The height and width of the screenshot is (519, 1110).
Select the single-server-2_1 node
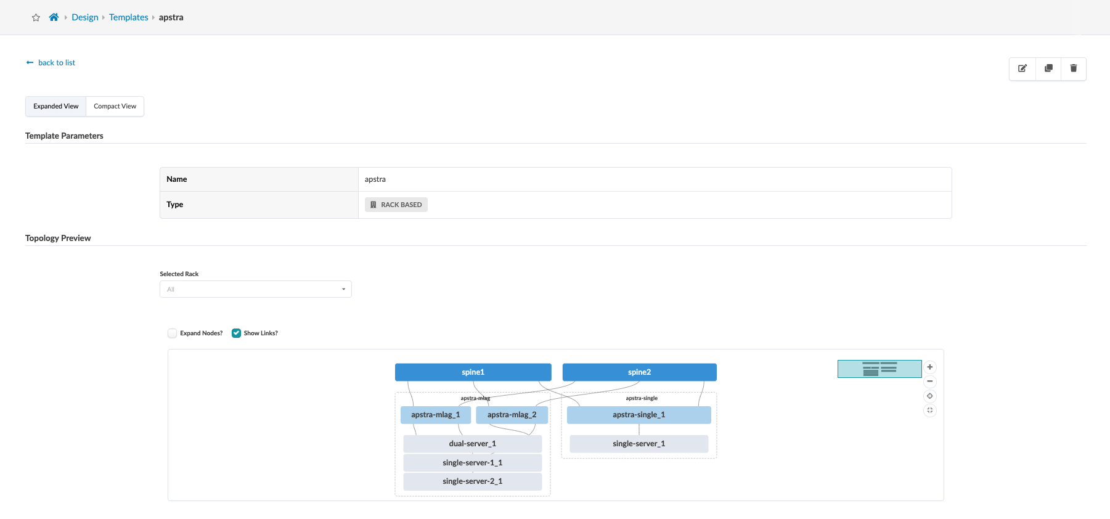[x=473, y=481]
